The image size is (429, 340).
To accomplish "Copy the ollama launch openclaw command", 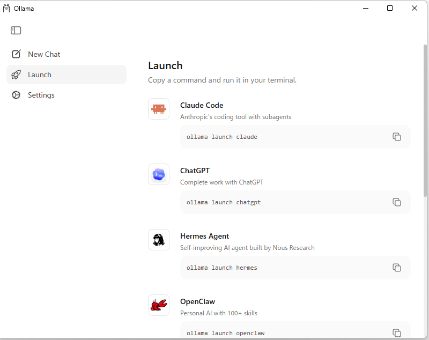I will (x=397, y=333).
